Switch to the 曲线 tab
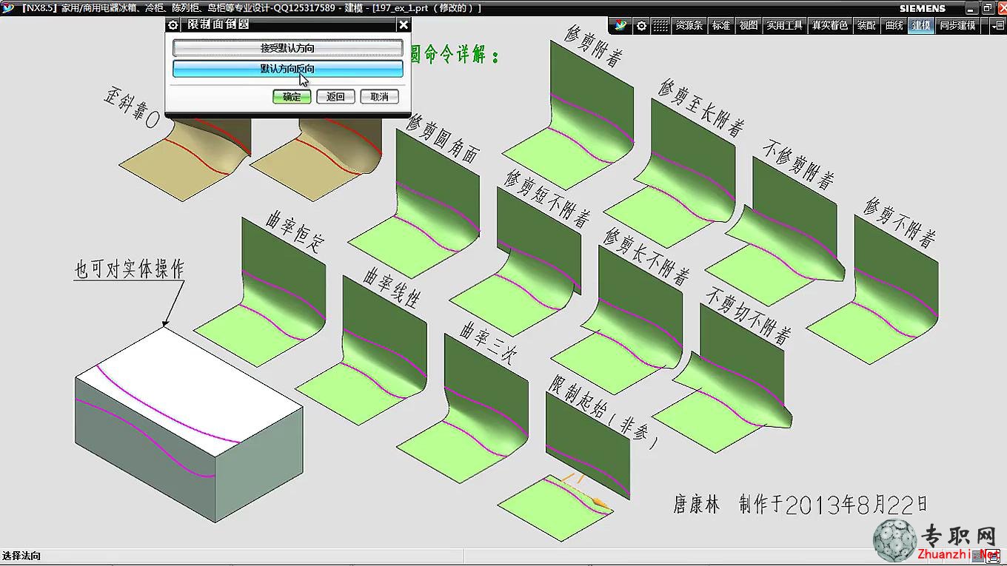The width and height of the screenshot is (1007, 566). (894, 26)
